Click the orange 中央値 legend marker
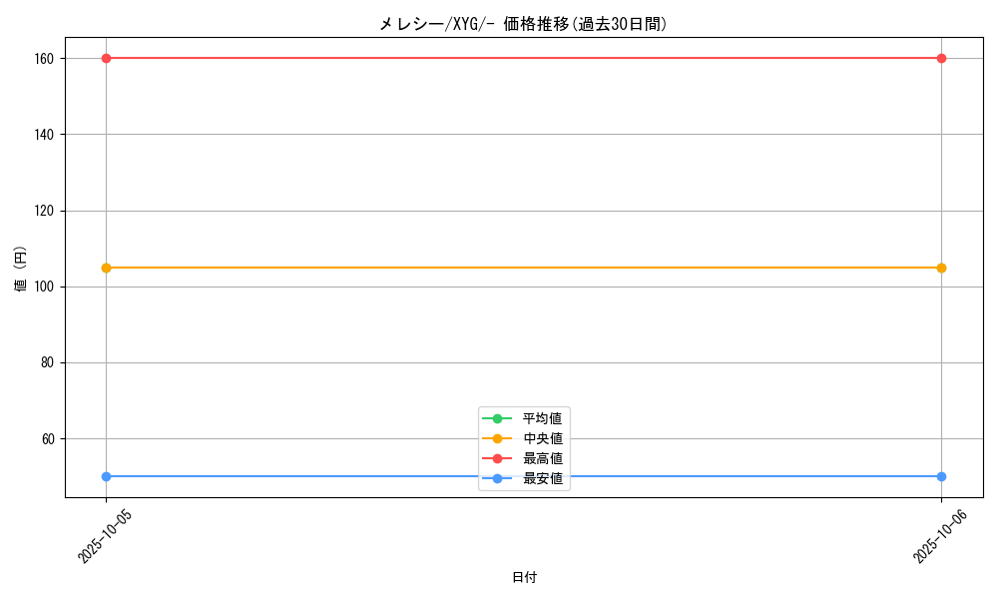The width and height of the screenshot is (998, 599). (497, 438)
